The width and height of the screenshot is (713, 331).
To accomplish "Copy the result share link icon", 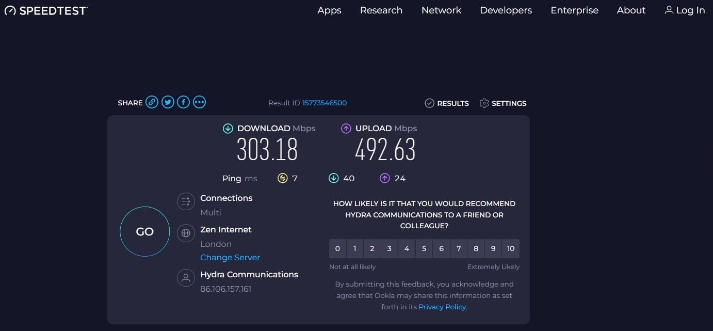I will pos(152,102).
